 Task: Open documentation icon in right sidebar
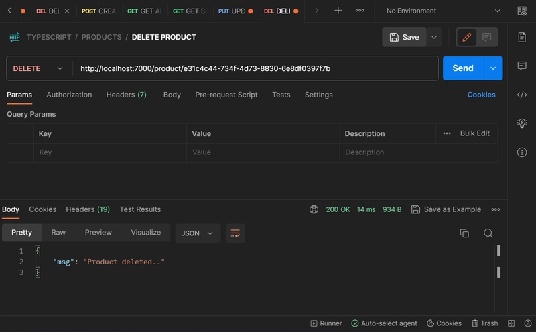click(x=522, y=37)
